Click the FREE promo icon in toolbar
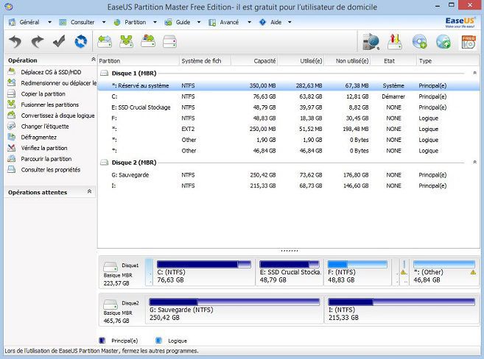 point(469,42)
